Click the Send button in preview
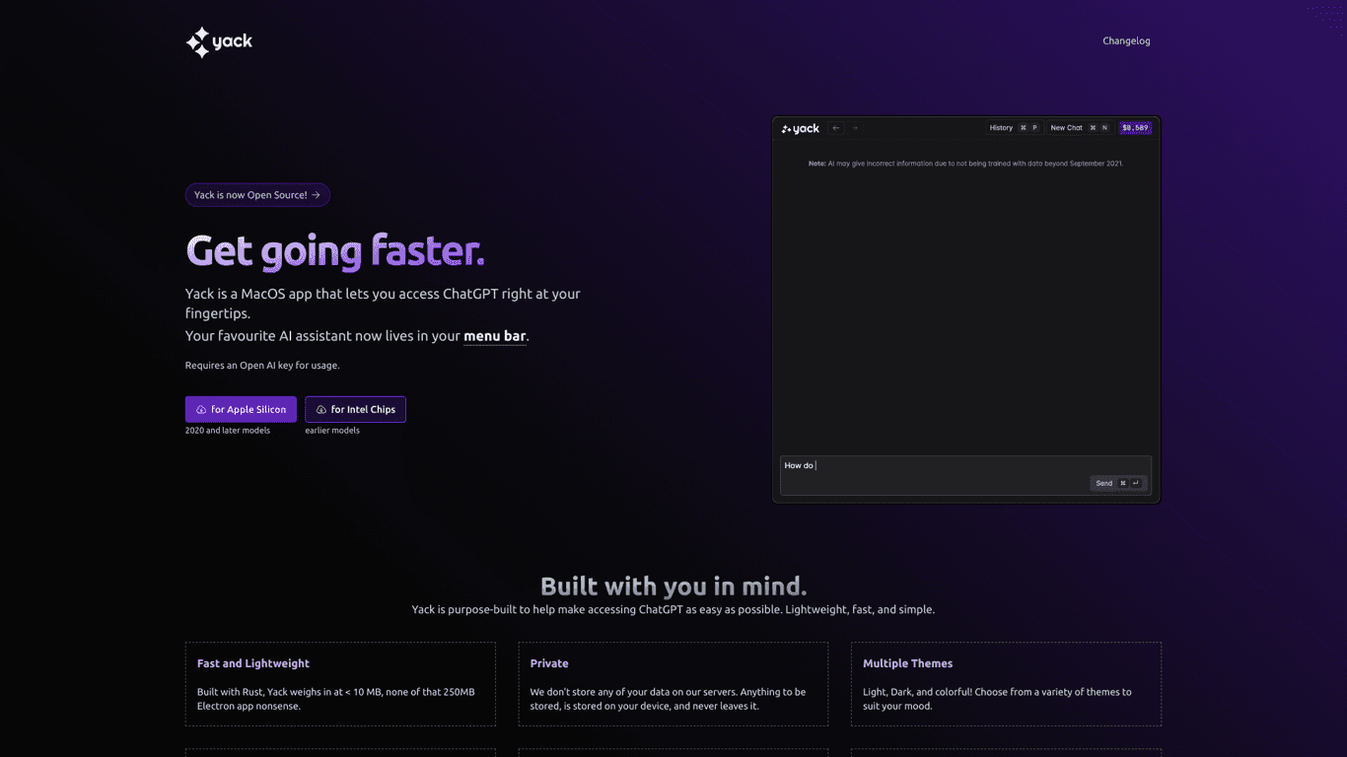 click(1118, 483)
